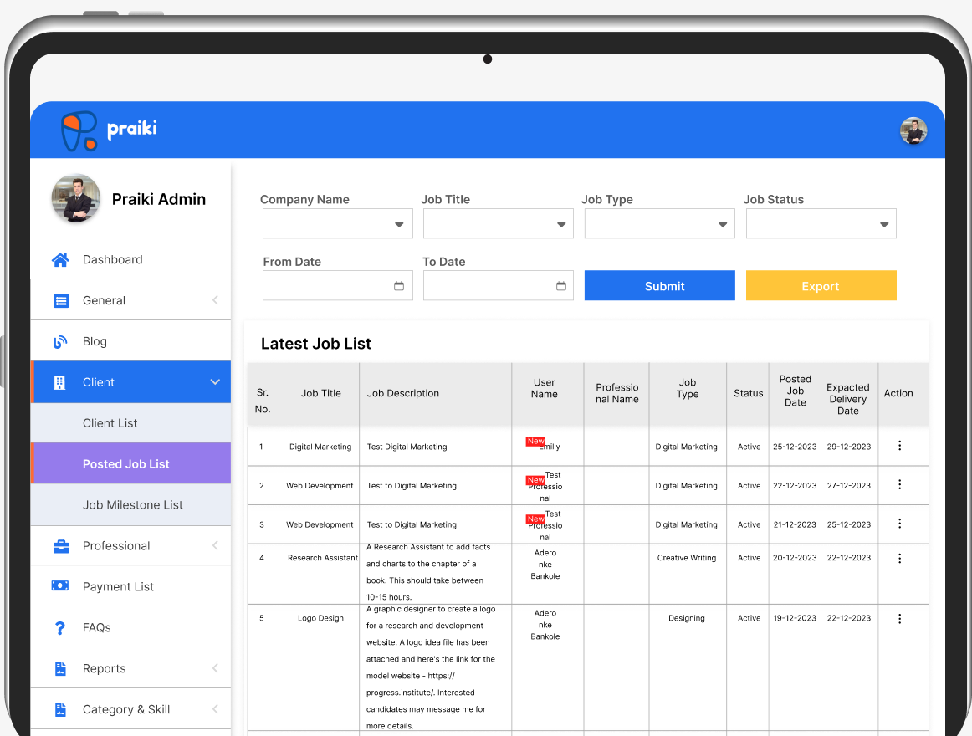The height and width of the screenshot is (736, 972).
Task: Click the Praiki Admin profile picture in sidebar
Action: pyautogui.click(x=75, y=198)
